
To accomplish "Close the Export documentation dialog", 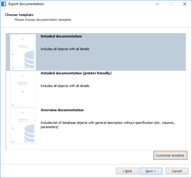I will coord(184,4).
